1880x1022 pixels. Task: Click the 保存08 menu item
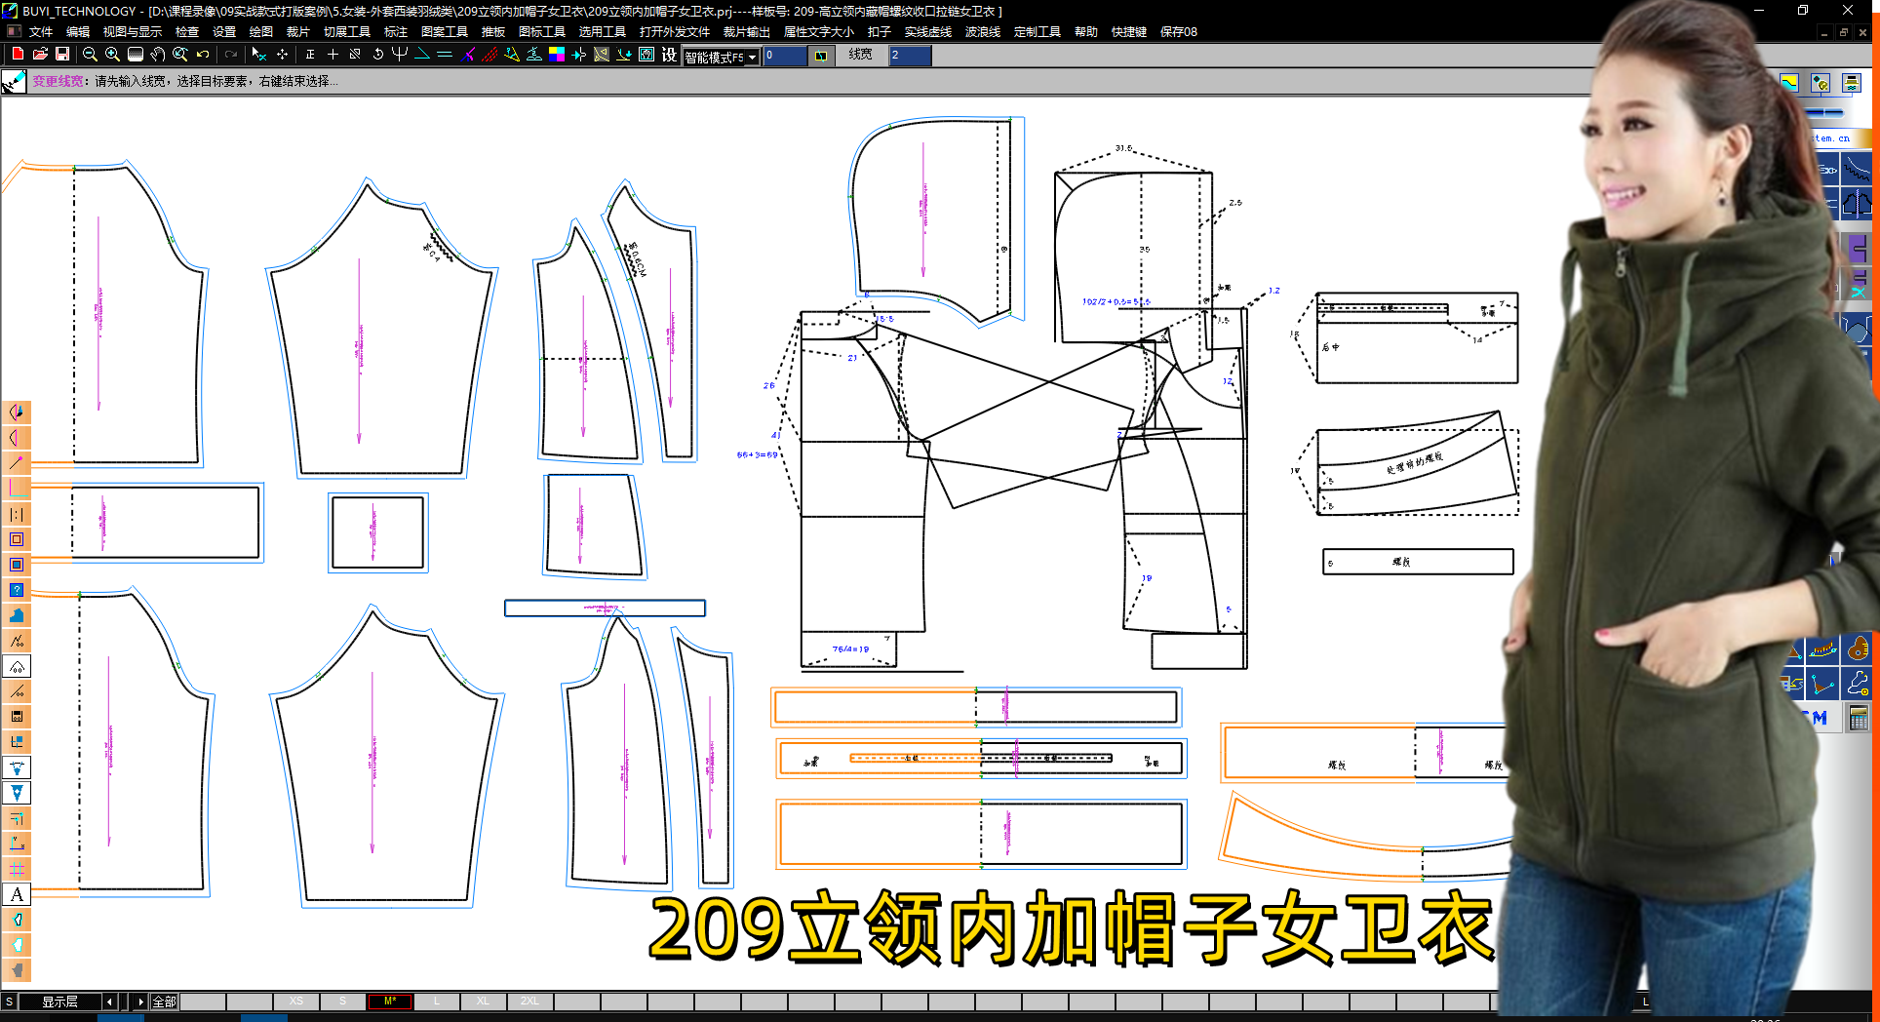coord(1179,32)
